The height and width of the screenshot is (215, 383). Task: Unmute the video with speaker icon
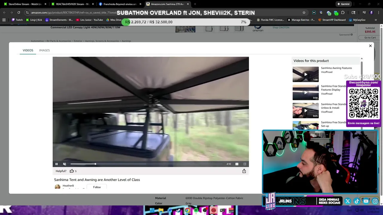64,164
